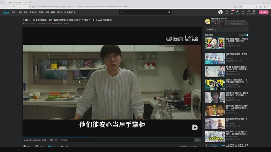Open the 动态 feed icon
Viewport: 271px width, 152px height.
pos(237,12)
